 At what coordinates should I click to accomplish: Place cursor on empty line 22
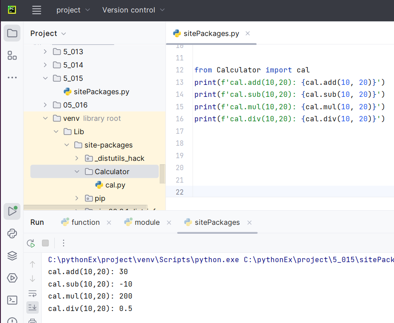click(x=293, y=192)
